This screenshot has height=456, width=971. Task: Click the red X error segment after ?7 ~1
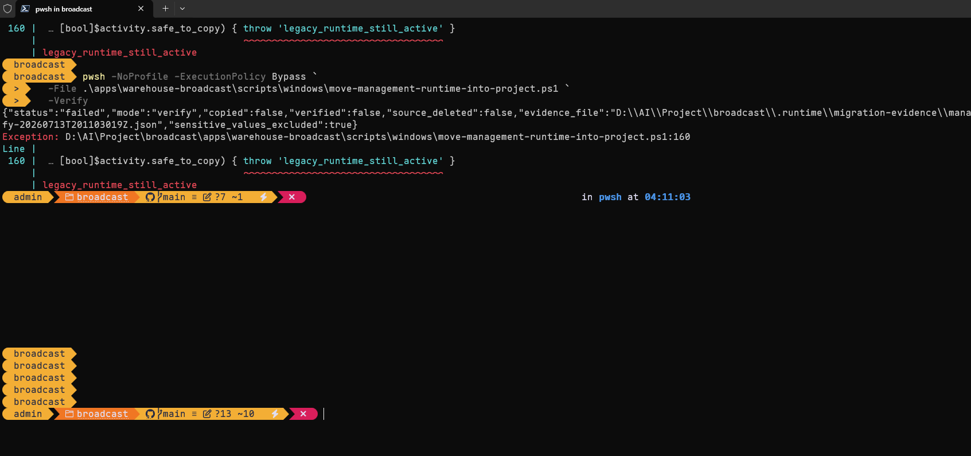tap(292, 197)
